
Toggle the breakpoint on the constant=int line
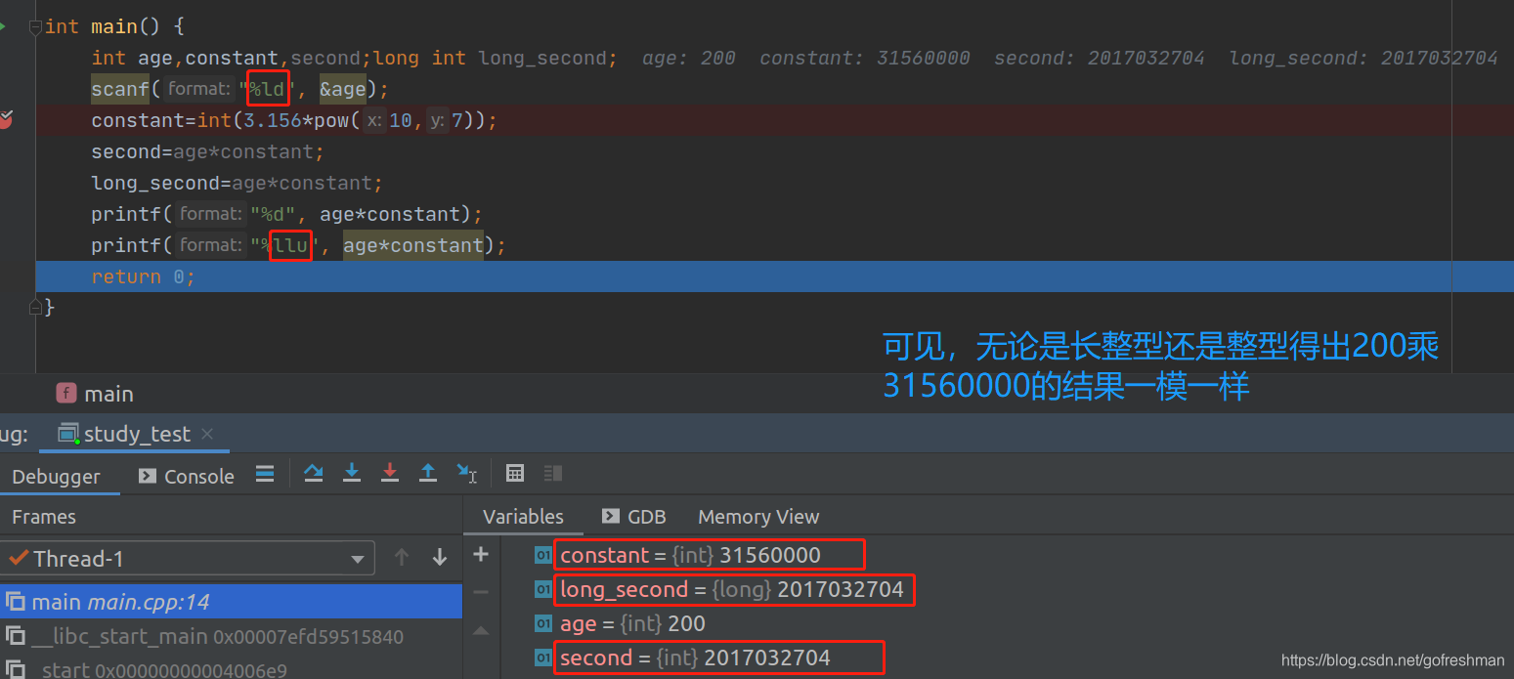pos(5,120)
